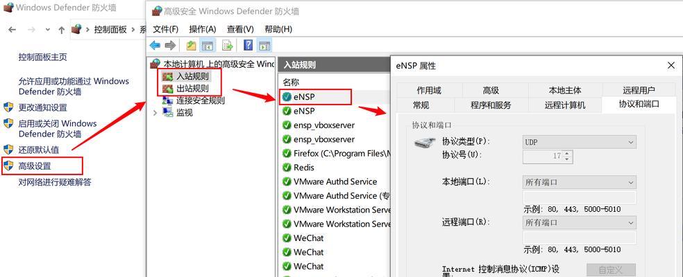The image size is (683, 277).
Task: Open the 控制面板主页 link
Action: (43, 57)
